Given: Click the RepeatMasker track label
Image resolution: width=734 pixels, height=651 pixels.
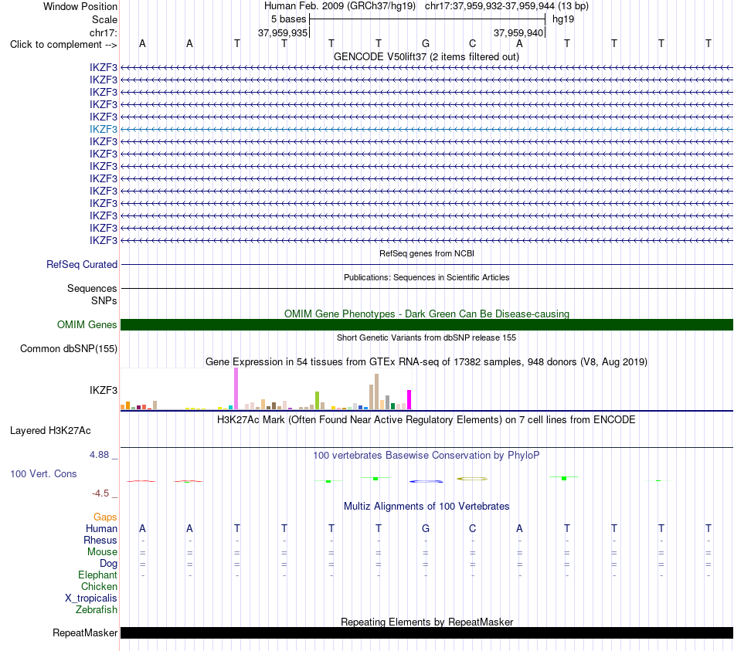Looking at the screenshot, I should pyautogui.click(x=85, y=632).
